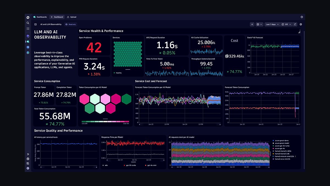The height and width of the screenshot is (186, 330).
Task: Click the Prompt Token 27.86M value
Action: tap(44, 95)
